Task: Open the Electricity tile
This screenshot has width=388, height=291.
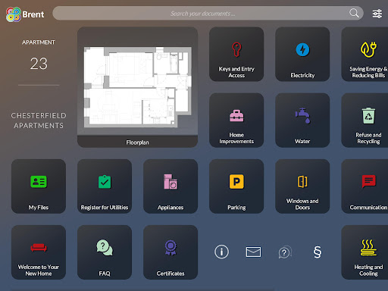Action: 302,55
